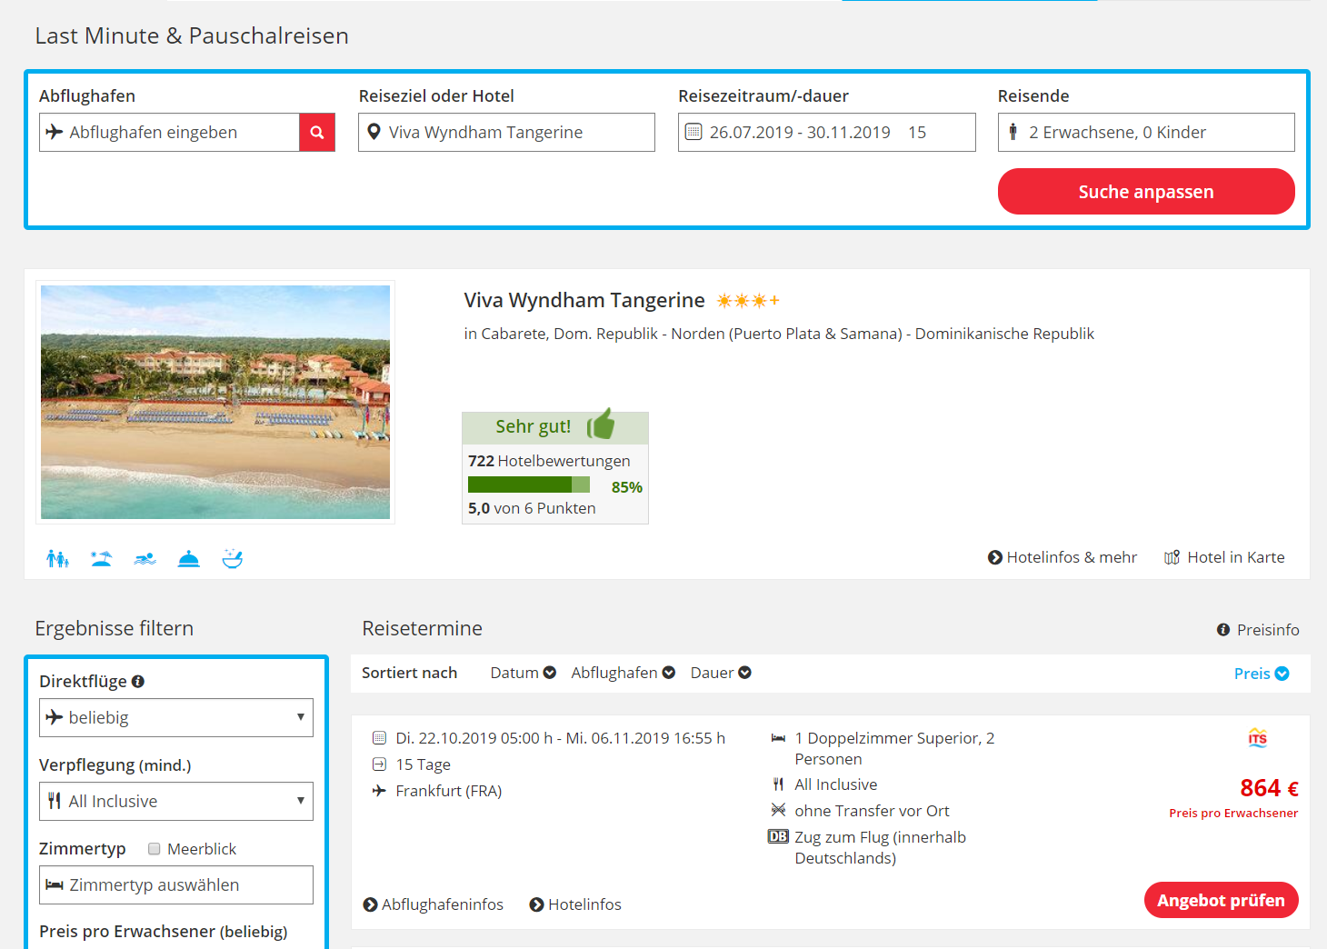The image size is (1327, 949).
Task: Click the info icon beside Preisinfo
Action: coord(1223,630)
